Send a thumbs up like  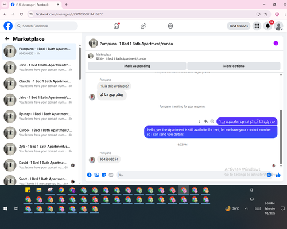pos(278,175)
